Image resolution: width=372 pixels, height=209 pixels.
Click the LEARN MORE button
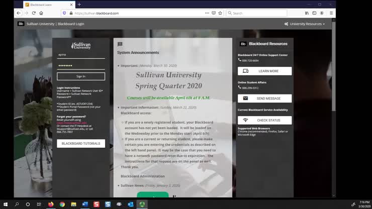tap(265, 71)
